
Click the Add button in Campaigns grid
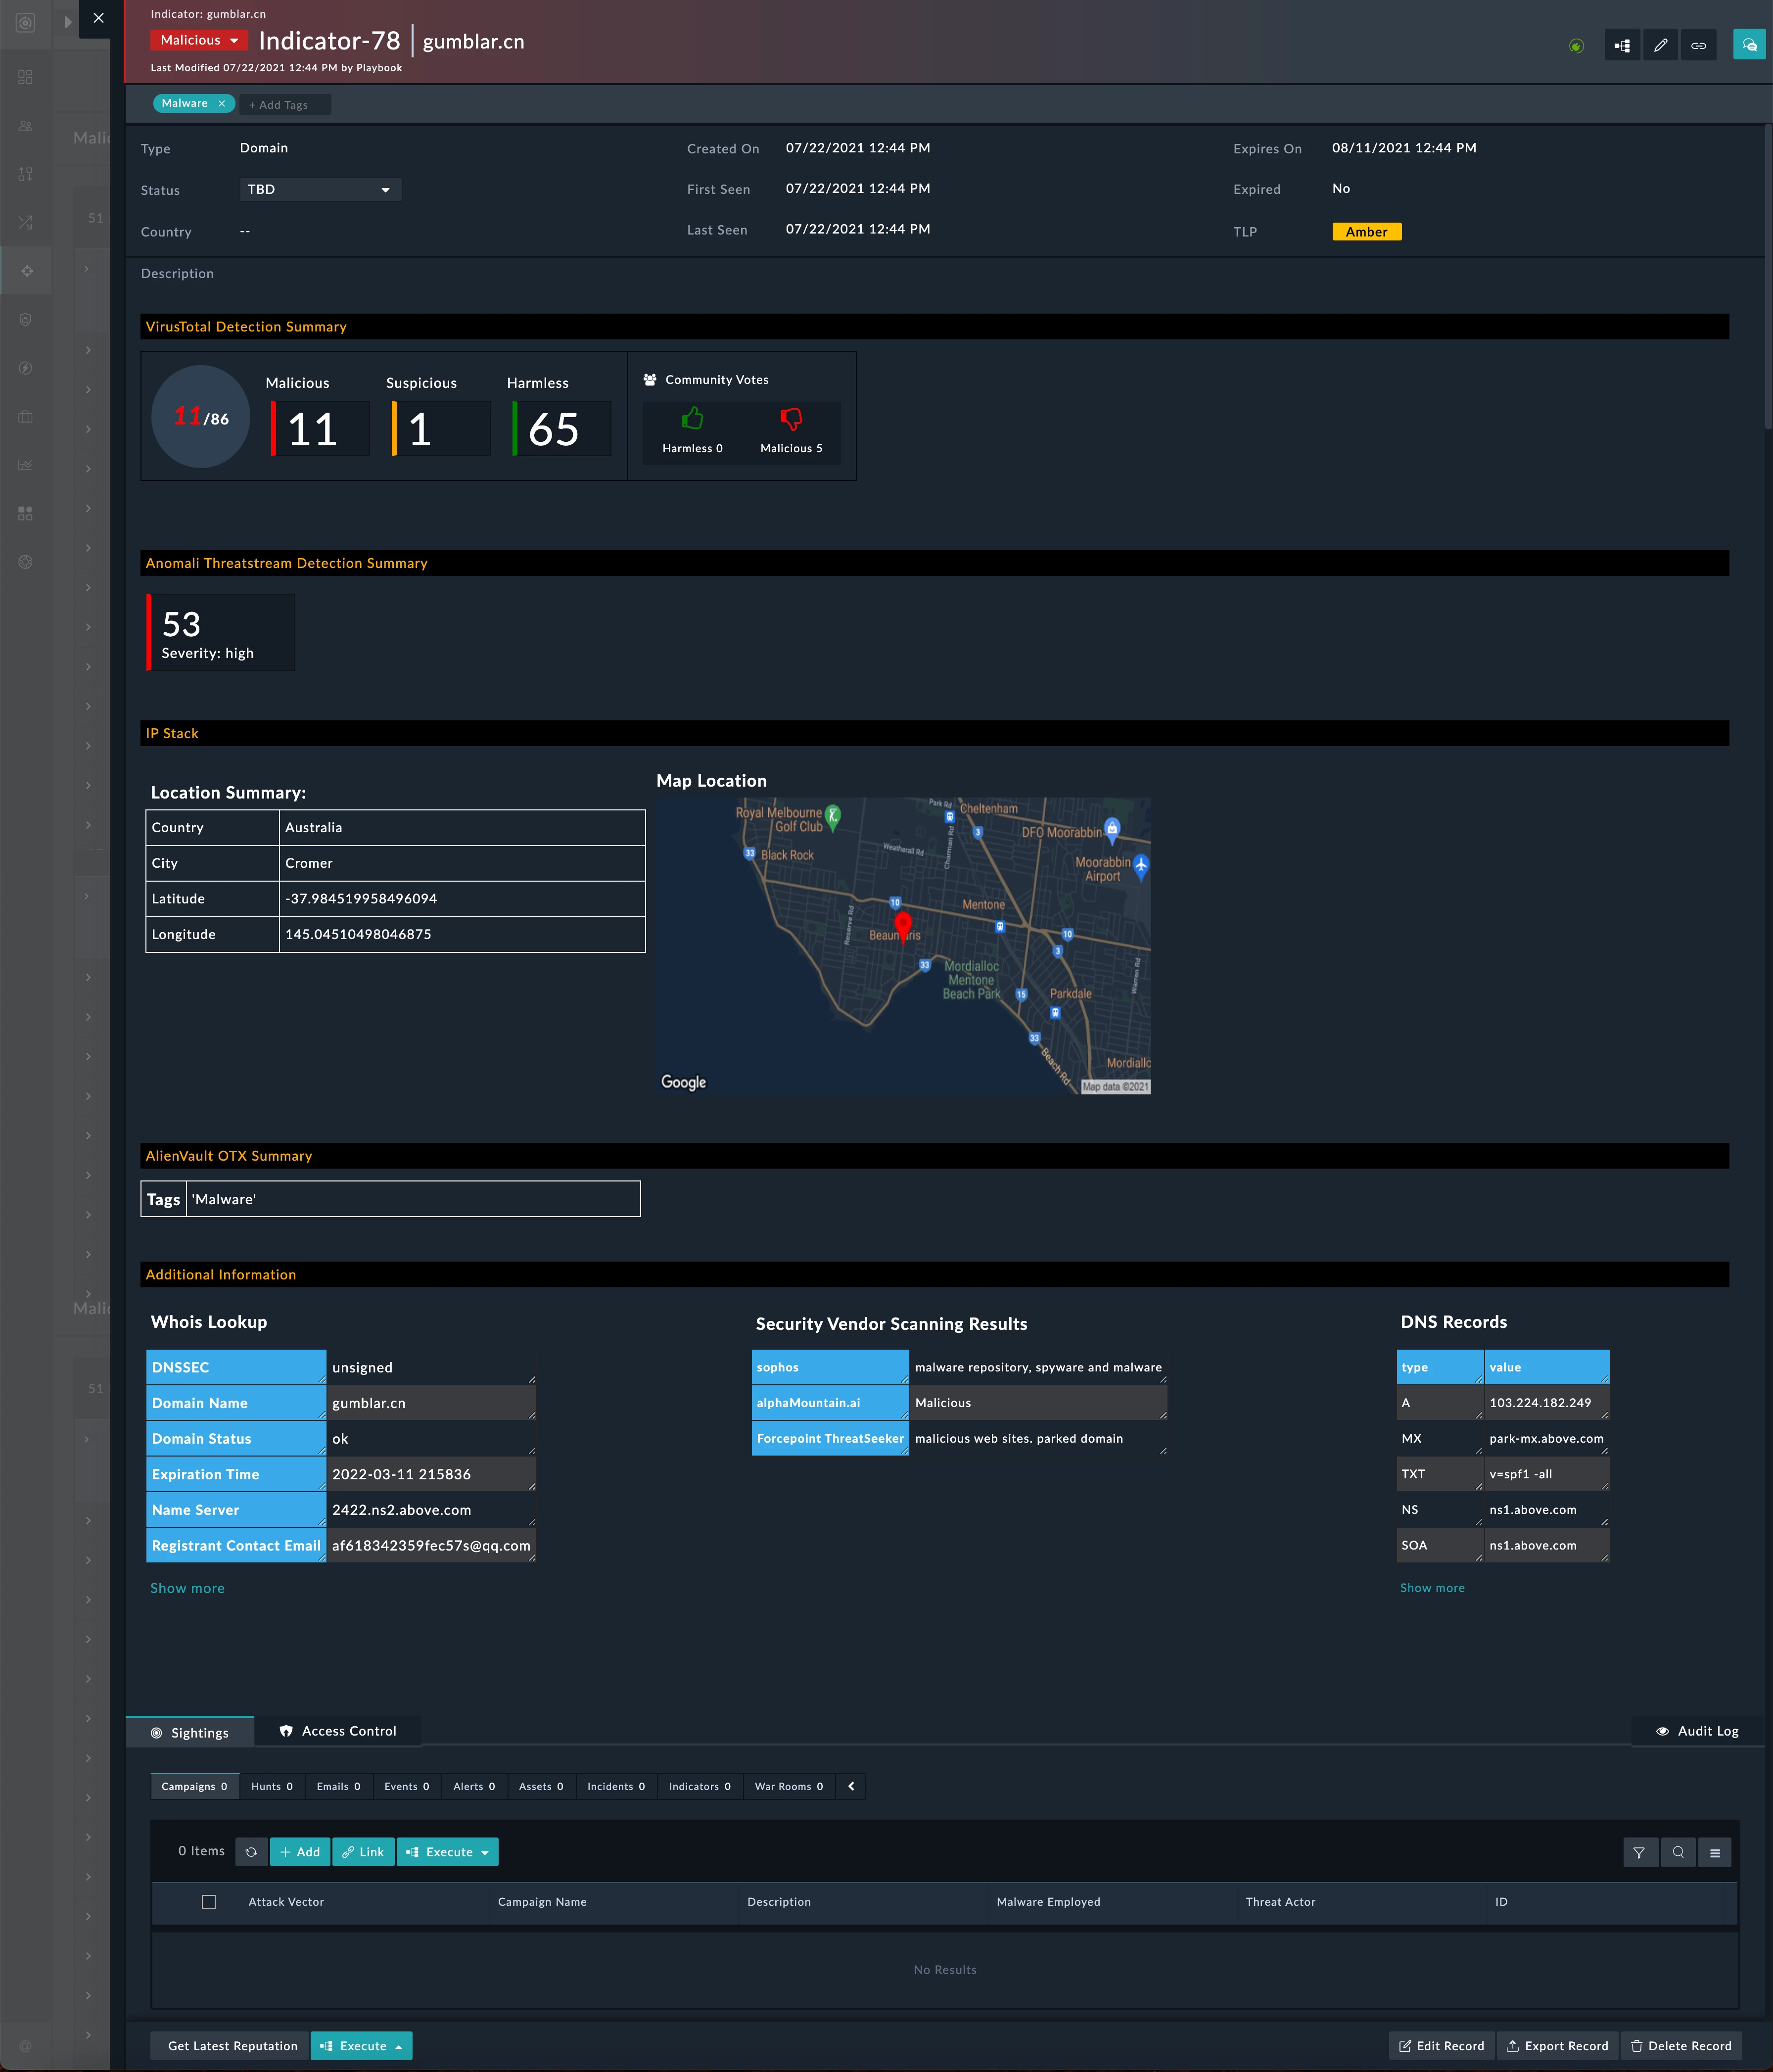click(x=300, y=1852)
